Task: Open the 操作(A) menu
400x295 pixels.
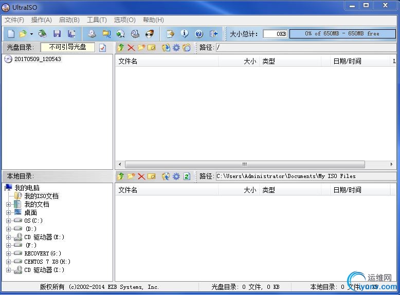Action: (41, 20)
